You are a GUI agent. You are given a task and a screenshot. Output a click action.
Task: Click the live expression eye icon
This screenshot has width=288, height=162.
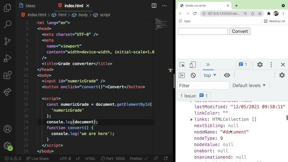tap(227, 75)
